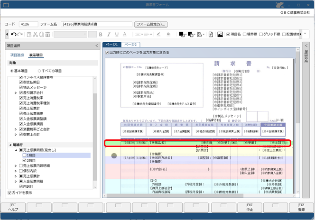Image resolution: width=315 pixels, height=220 pixels.
Task: Delete with the trash can icon
Action: (47, 34)
